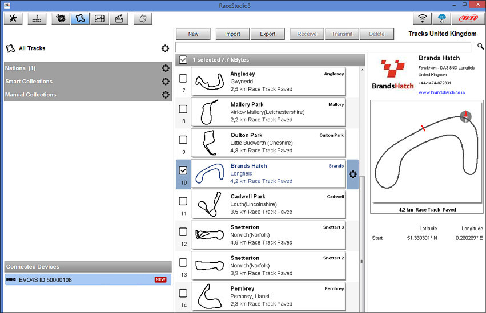
Task: Click the scrollbar up arrow in track list
Action: click(362, 70)
